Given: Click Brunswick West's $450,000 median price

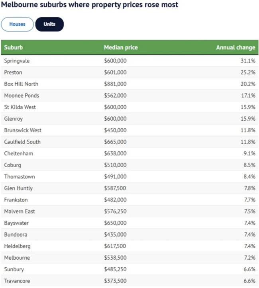Looking at the screenshot, I should tap(115, 130).
